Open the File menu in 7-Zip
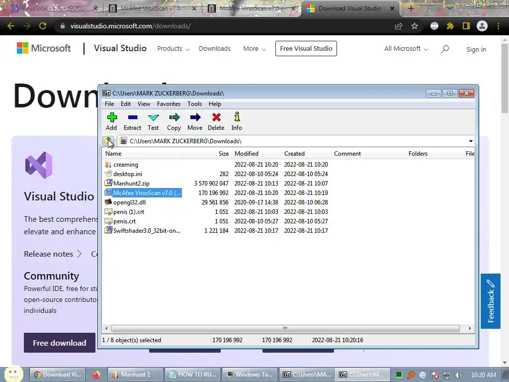This screenshot has width=509, height=382. (x=109, y=104)
